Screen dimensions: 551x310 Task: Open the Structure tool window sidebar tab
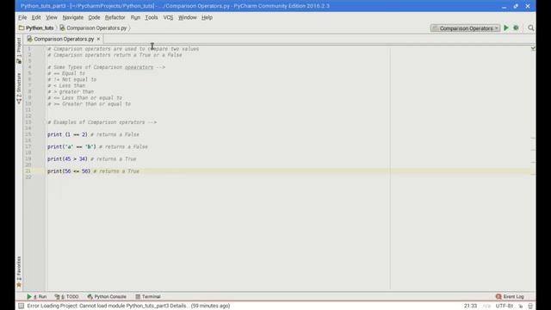tap(19, 88)
